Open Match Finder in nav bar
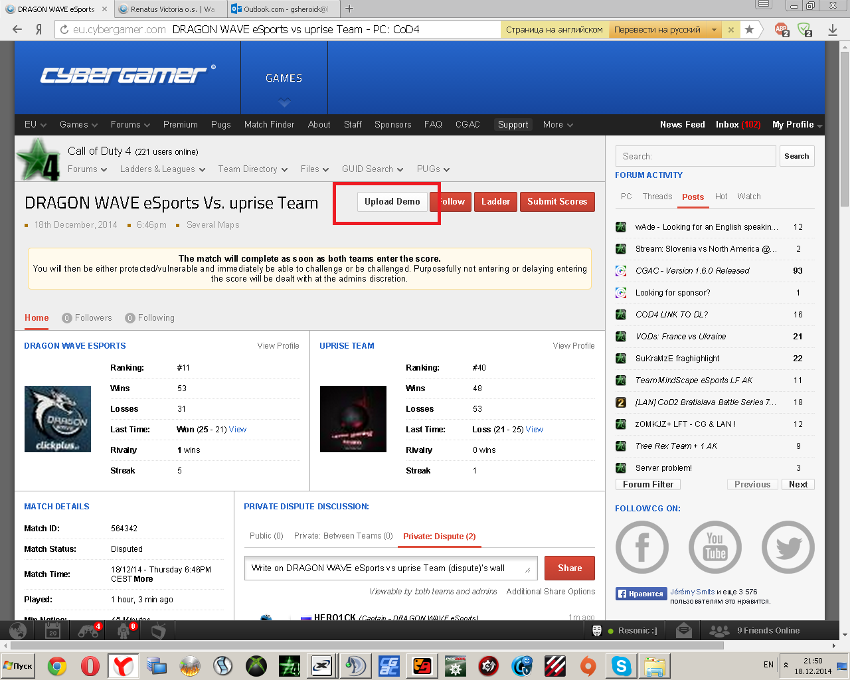Viewport: 850px width, 680px height. [x=269, y=124]
